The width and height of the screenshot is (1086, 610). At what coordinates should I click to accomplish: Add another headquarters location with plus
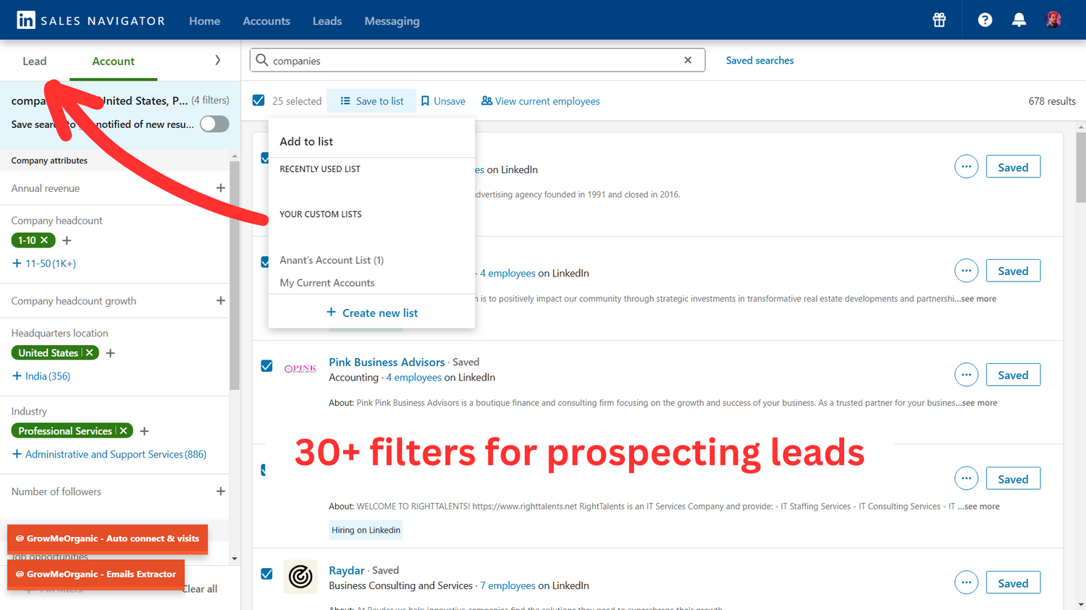coord(110,353)
